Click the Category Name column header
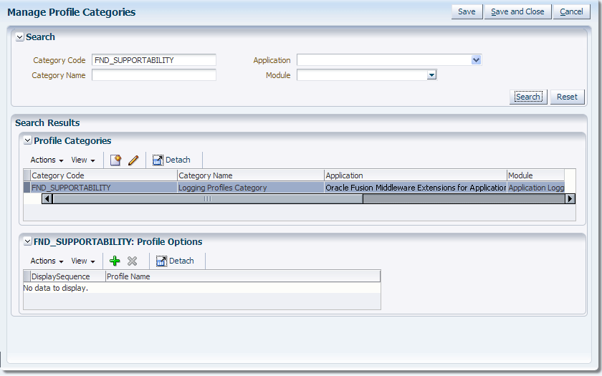The width and height of the screenshot is (602, 376). (x=251, y=175)
